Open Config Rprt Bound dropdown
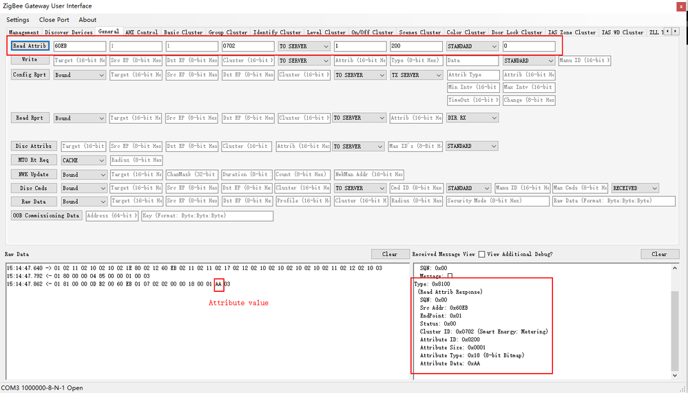 click(x=79, y=75)
